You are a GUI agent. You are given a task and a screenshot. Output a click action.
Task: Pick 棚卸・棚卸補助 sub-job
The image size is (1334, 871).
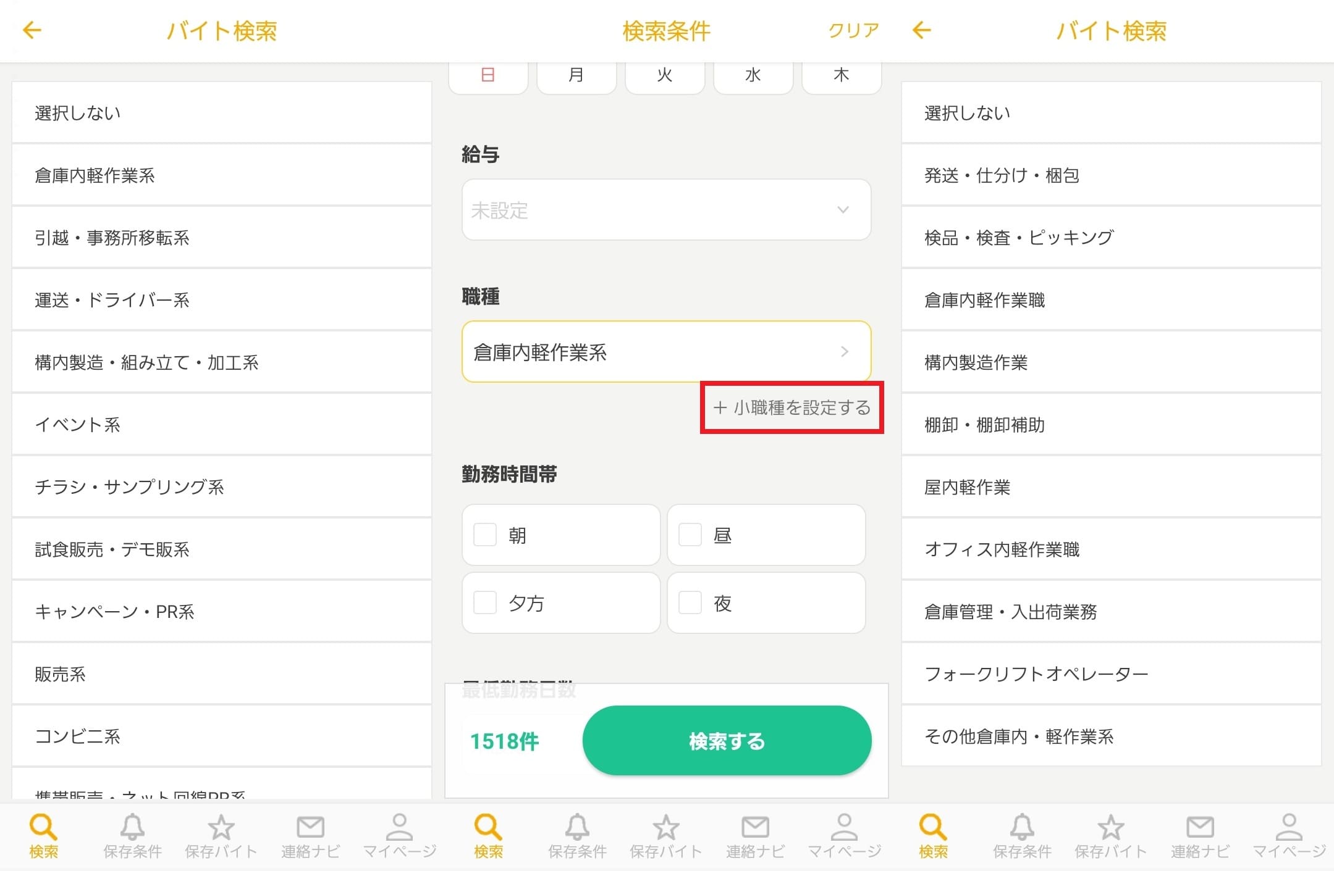pyautogui.click(x=1112, y=425)
